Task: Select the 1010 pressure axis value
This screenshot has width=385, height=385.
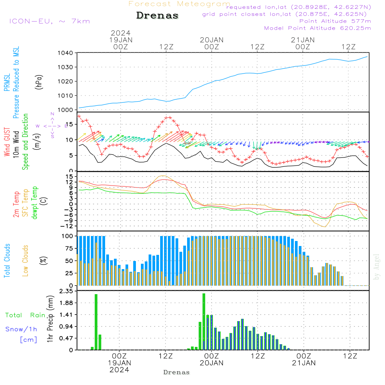Action: [x=65, y=96]
